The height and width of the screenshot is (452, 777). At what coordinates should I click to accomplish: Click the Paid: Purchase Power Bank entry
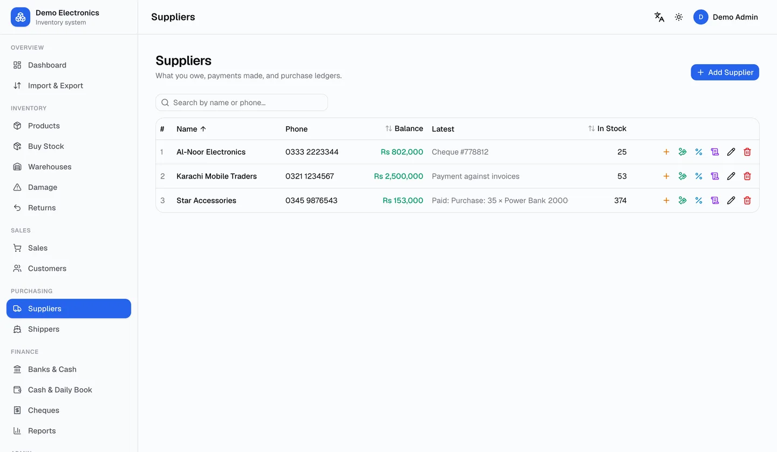click(x=500, y=201)
